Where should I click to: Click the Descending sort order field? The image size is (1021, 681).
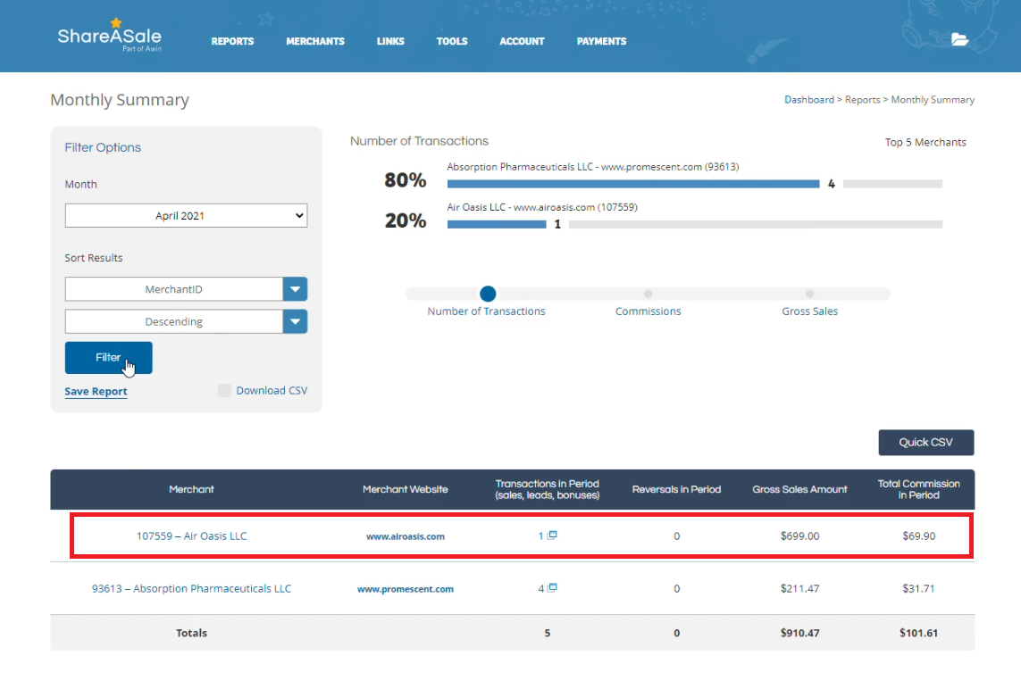174,321
